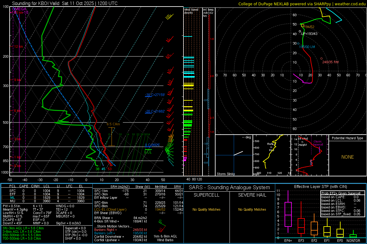Click the 'DCAPE = 87' value
The height and width of the screenshot is (244, 367).
pos(12,220)
